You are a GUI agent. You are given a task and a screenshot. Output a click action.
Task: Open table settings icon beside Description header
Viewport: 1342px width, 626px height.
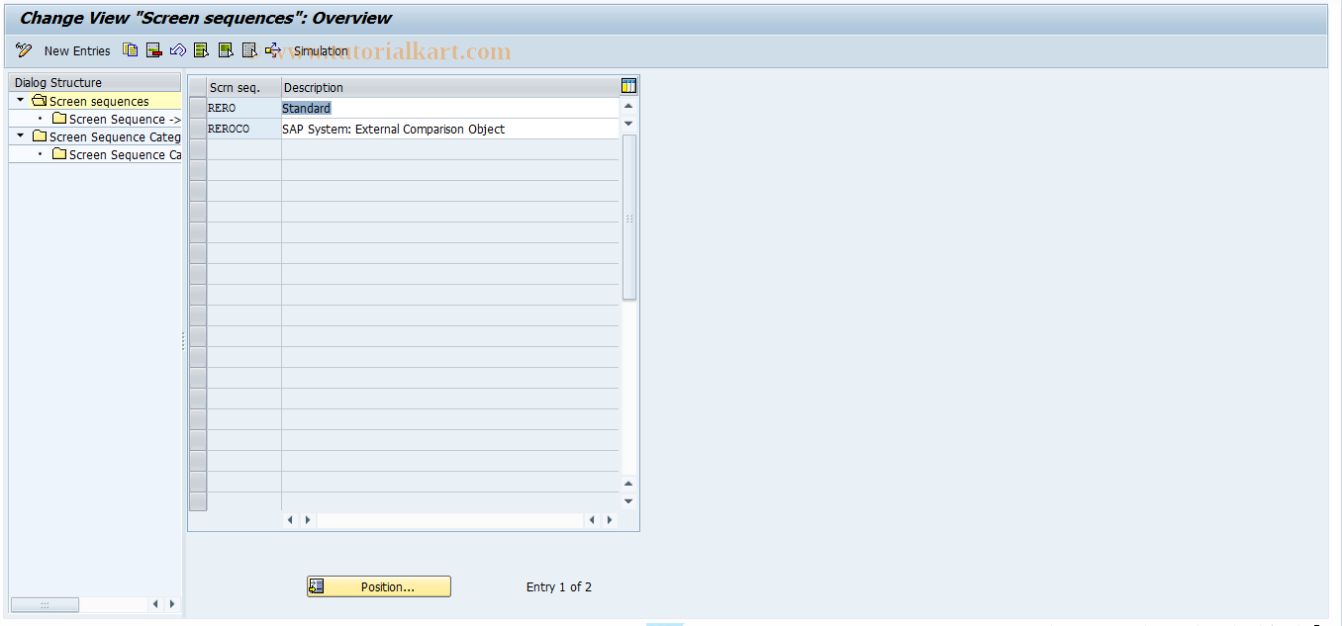coord(628,86)
